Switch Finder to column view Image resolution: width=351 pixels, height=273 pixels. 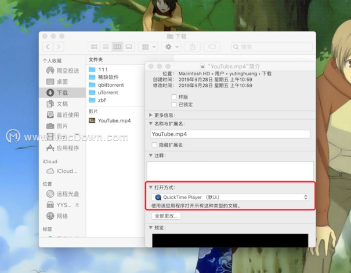click(117, 47)
